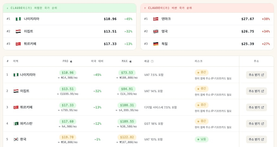Open 주소 받기 link for Türkiye row
This screenshot has width=277, height=147.
[256, 107]
